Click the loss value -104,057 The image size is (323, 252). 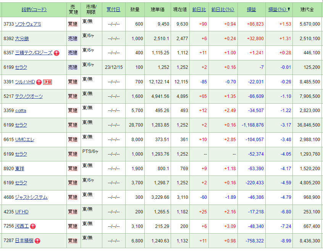(x=255, y=140)
